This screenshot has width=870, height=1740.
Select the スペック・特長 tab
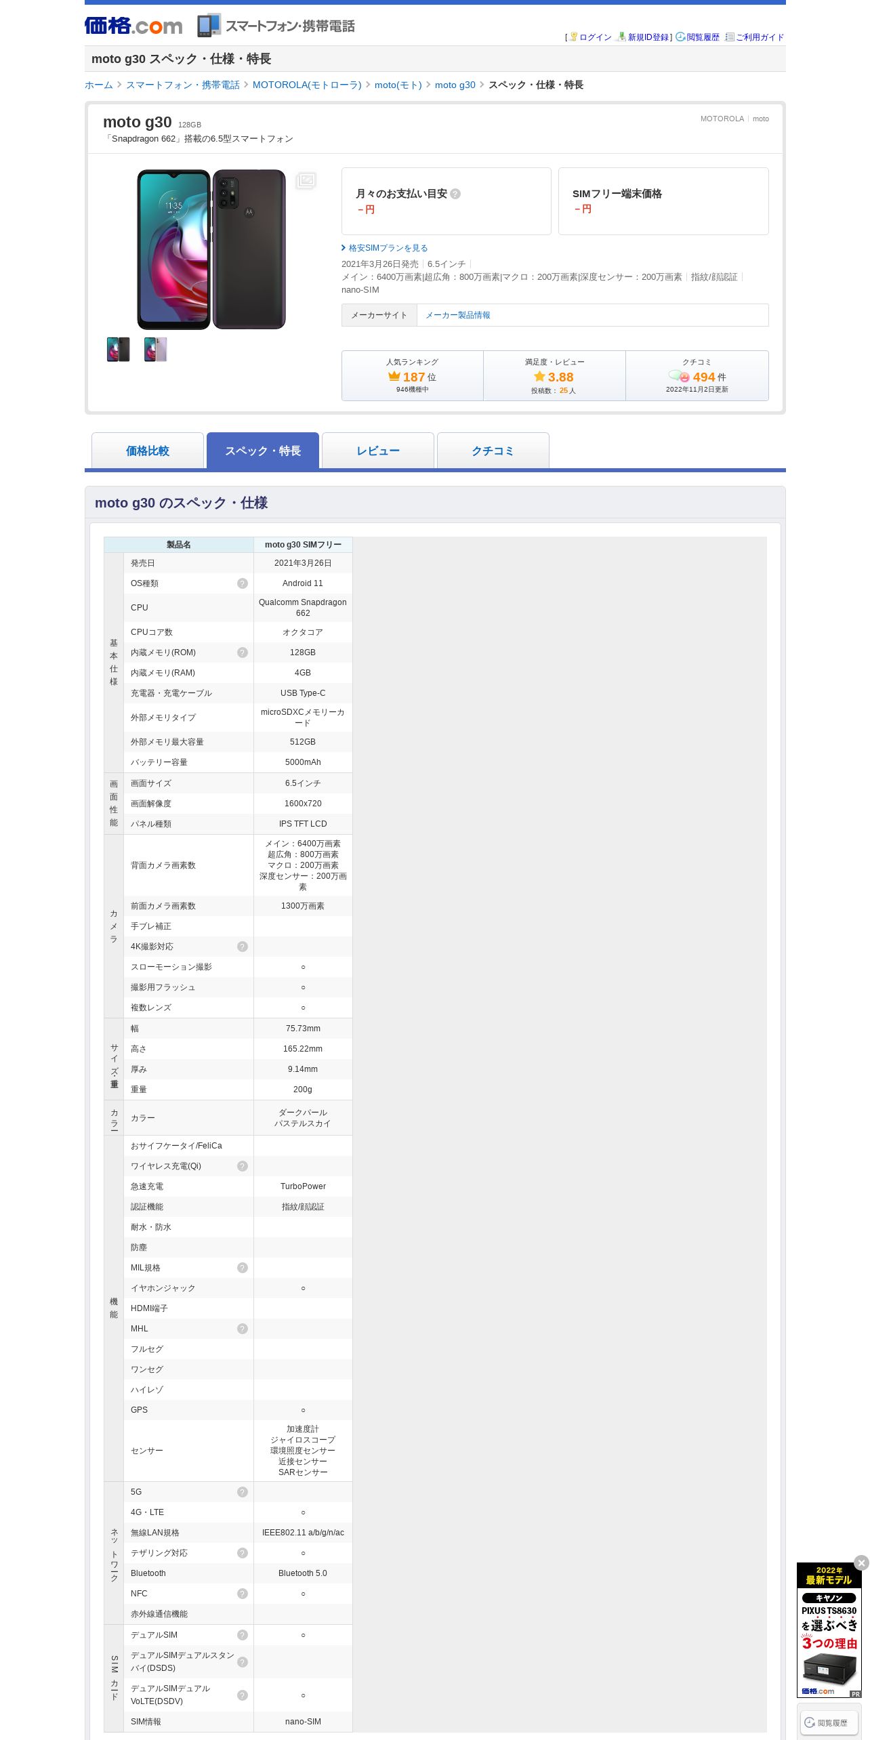(x=263, y=451)
